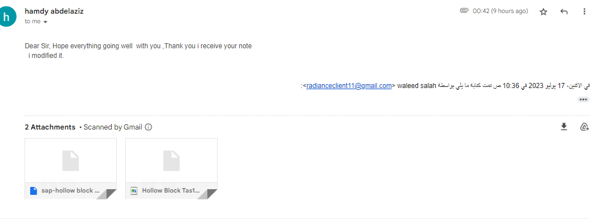Open the radianceclient11@gmail.com email link
The height and width of the screenshot is (221, 593).
point(349,86)
